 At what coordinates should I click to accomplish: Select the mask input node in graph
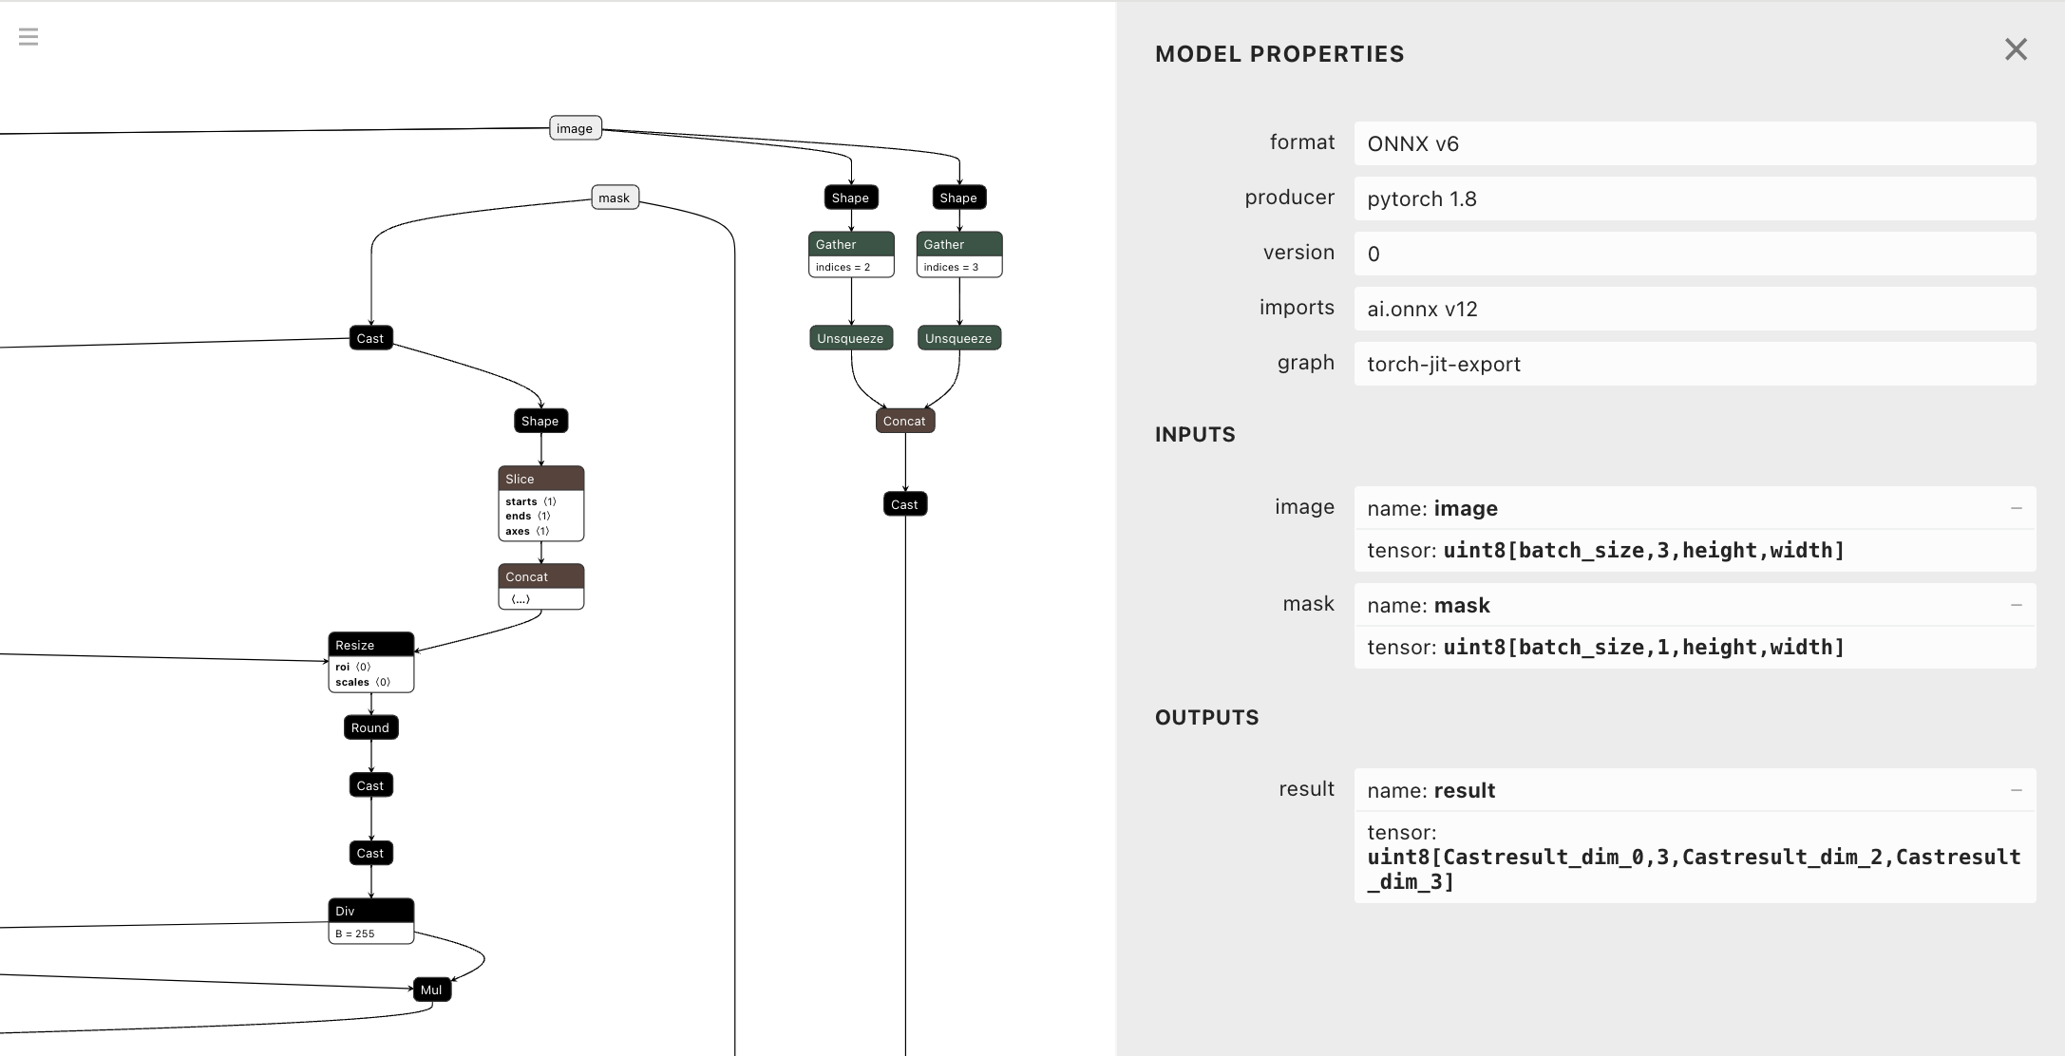(615, 198)
